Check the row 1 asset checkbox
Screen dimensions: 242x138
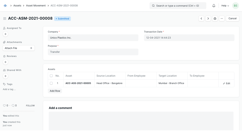click(51, 83)
